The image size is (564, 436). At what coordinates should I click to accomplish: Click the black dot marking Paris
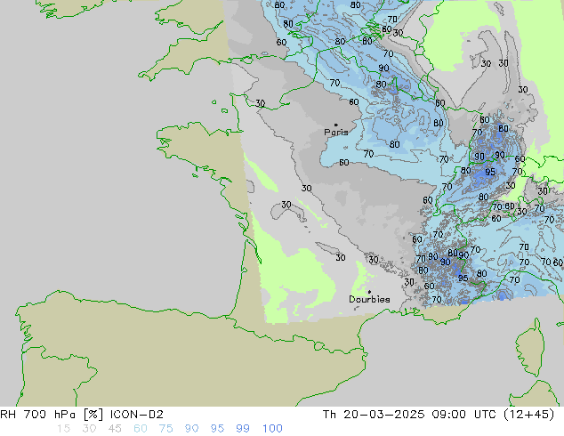336,125
